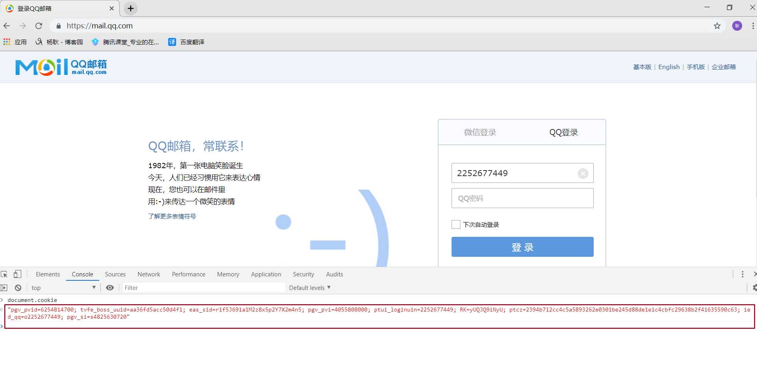
Task: Open the 手机版 mobile version link
Action: [x=696, y=67]
